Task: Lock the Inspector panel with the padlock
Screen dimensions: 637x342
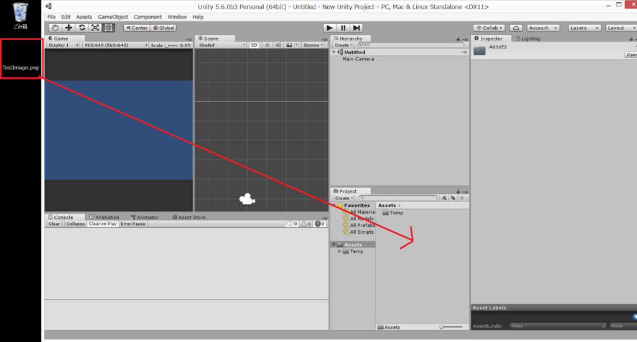Action: (631, 39)
